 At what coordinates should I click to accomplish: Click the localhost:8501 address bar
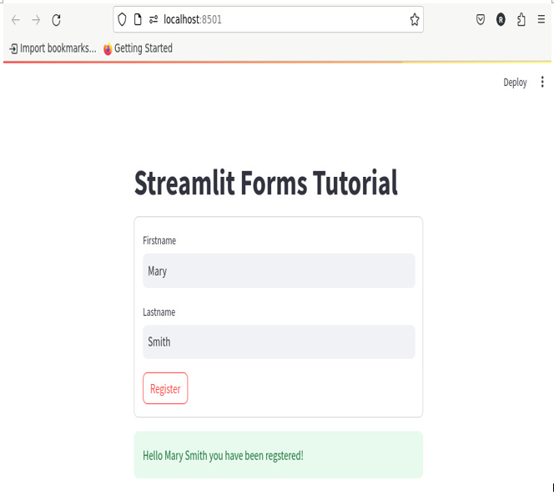(268, 19)
